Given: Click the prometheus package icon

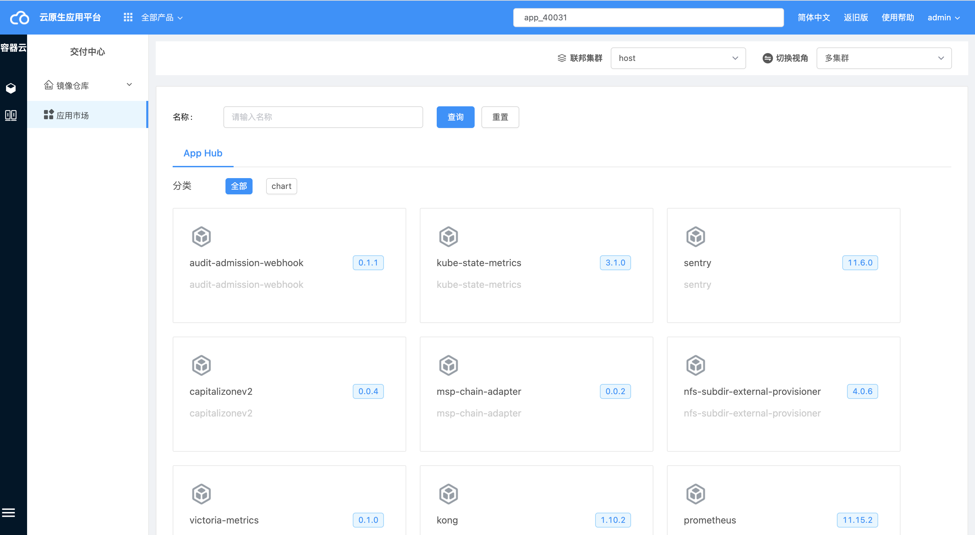Looking at the screenshot, I should (696, 494).
